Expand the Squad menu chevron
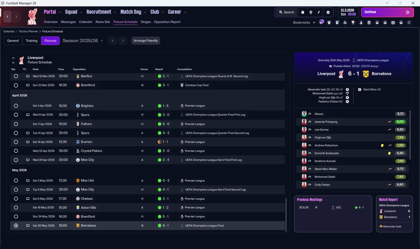 tap(81, 12)
